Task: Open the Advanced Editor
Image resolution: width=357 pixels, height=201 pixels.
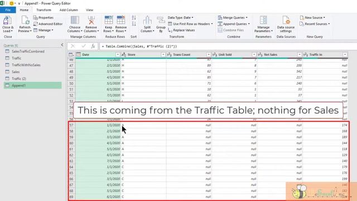Action: (48, 23)
